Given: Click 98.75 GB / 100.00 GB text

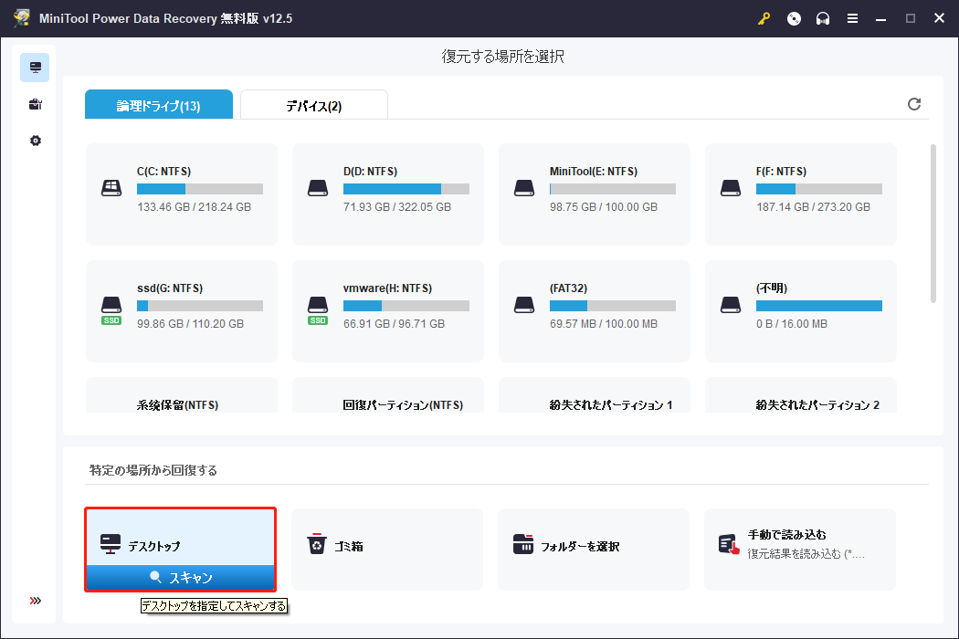Looking at the screenshot, I should click(604, 206).
